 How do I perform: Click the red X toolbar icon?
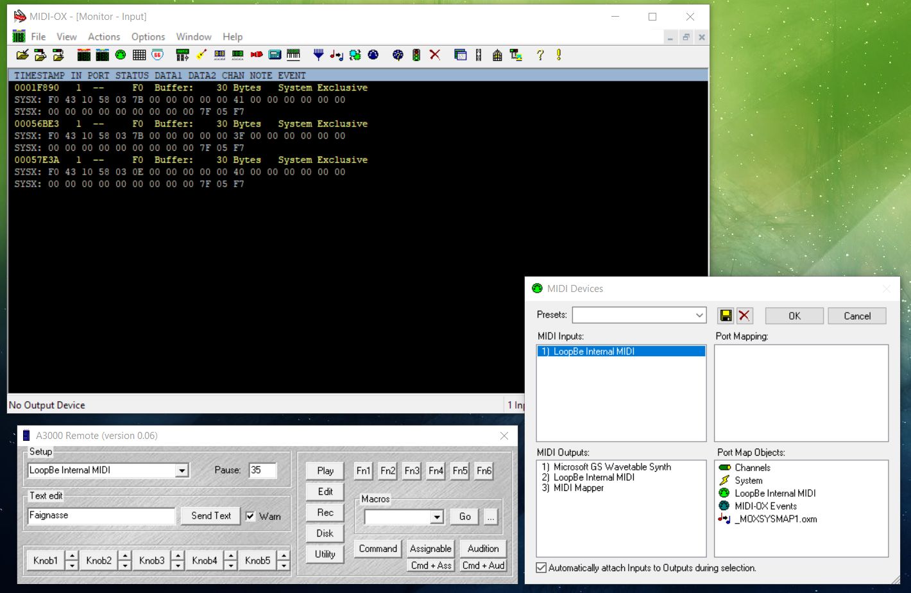[x=435, y=55]
